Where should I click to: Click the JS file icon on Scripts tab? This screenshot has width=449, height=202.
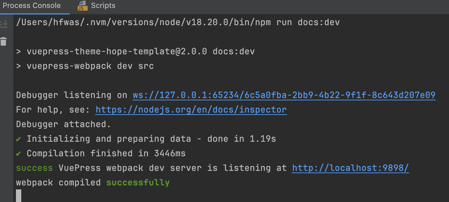[x=82, y=6]
